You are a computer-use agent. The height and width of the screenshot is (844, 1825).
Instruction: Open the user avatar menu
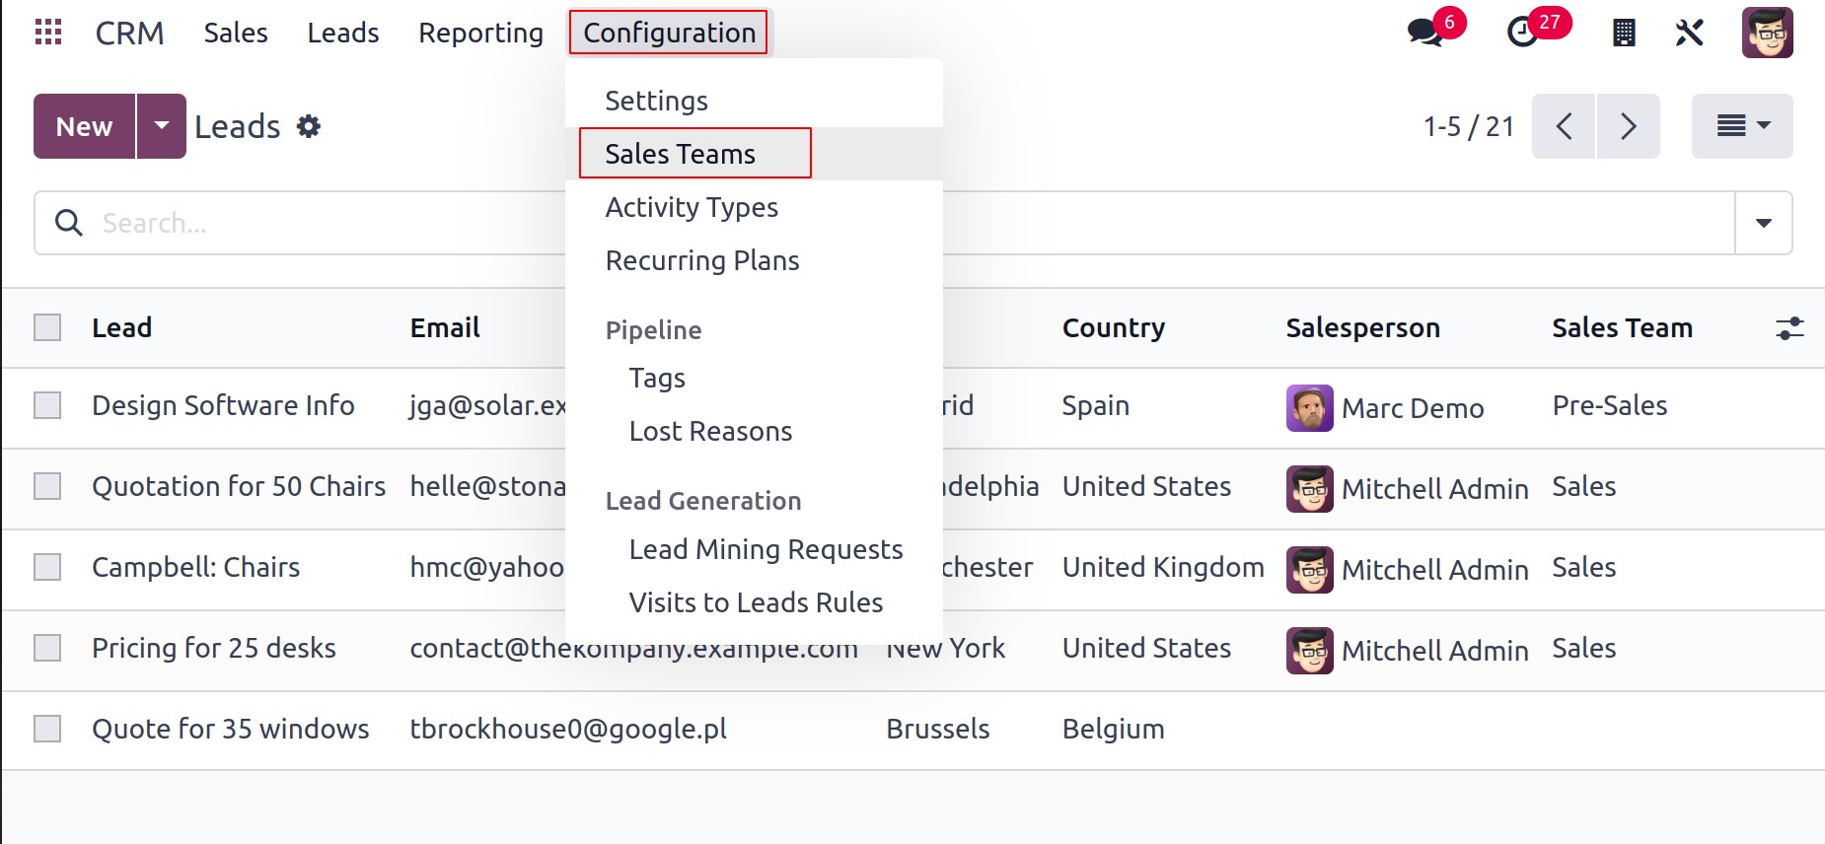(1767, 33)
